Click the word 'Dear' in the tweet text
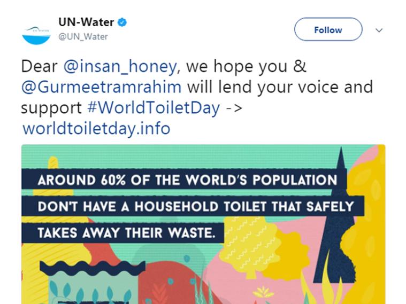406x304 pixels. 39,66
